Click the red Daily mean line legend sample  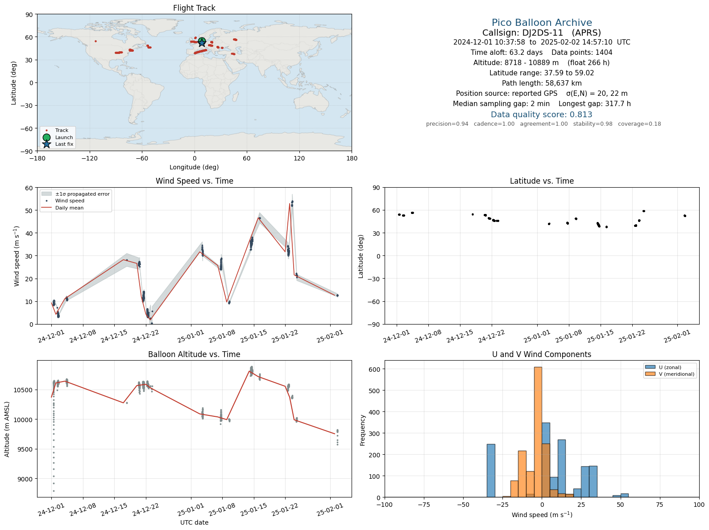tap(46, 208)
